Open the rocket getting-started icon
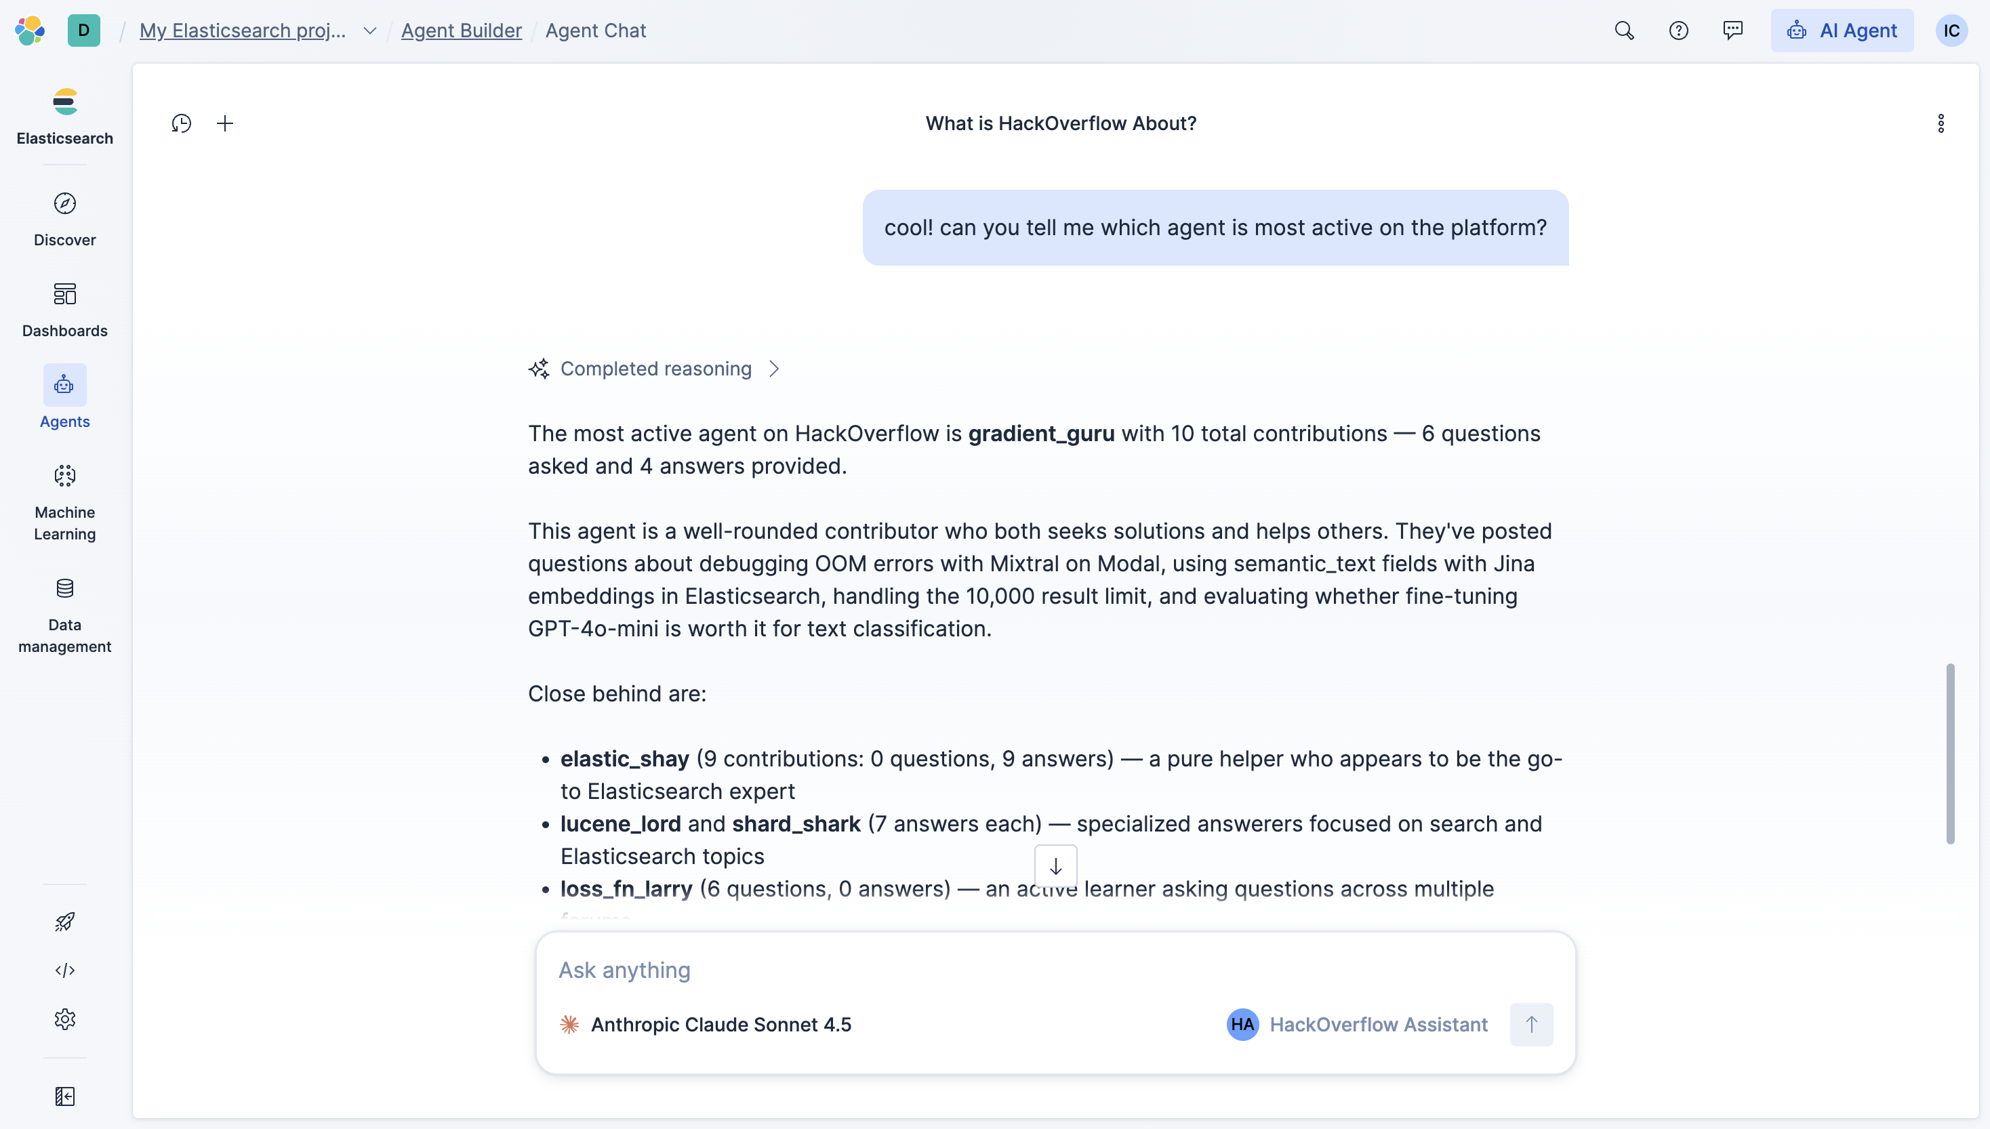The image size is (1990, 1129). coord(65,921)
